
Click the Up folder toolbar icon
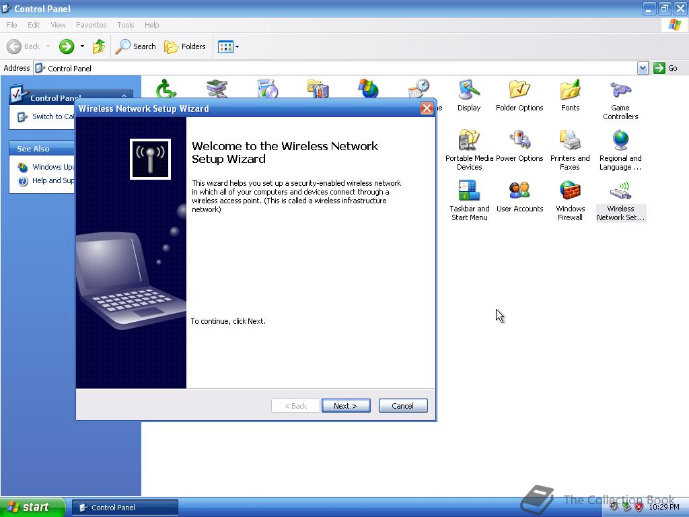99,46
